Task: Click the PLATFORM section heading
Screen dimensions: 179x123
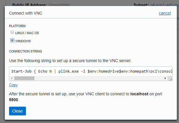Action: click(17, 26)
